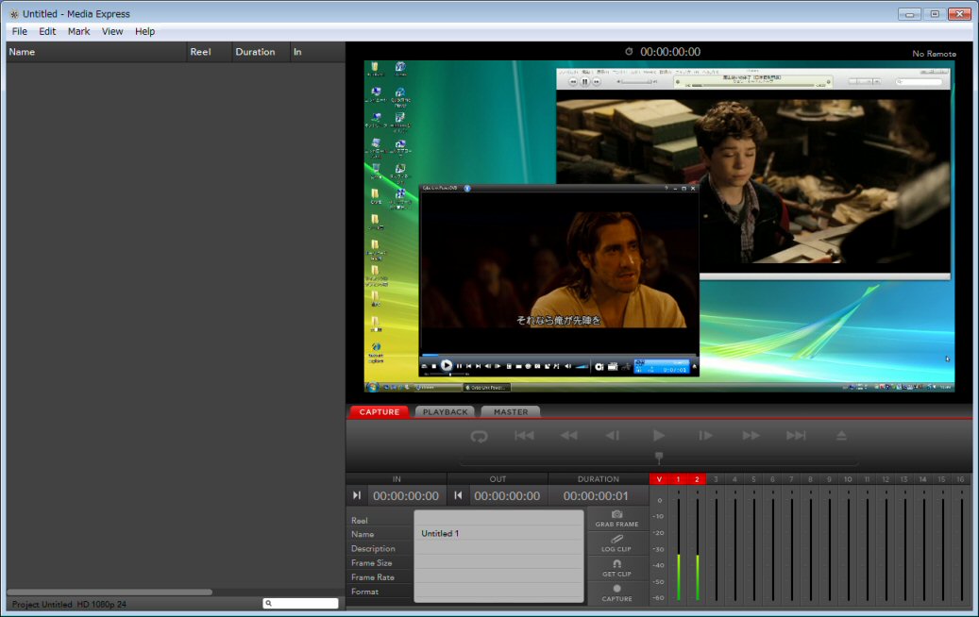Click the No Remote status text
Viewport: 979px width, 617px height.
tap(934, 54)
